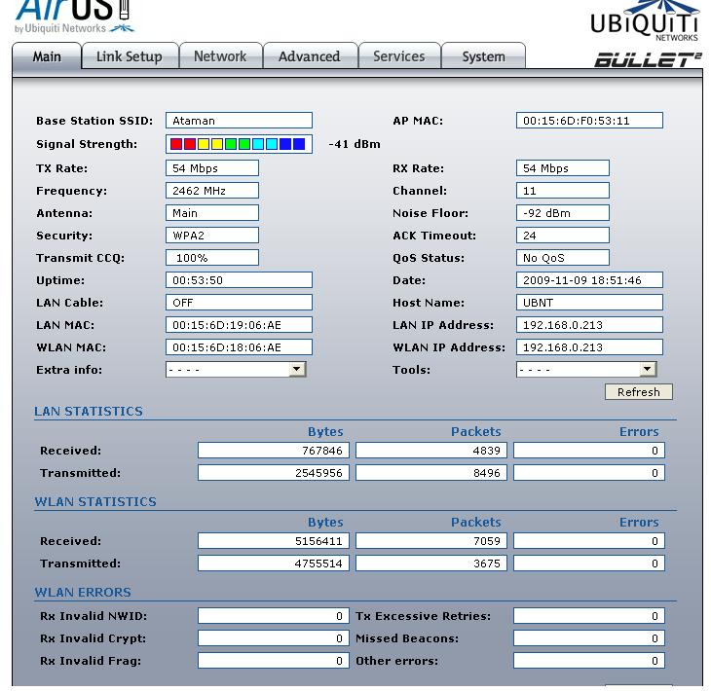Screen dimensions: 711x691
Task: Click the Antenna field showing Main
Action: [212, 213]
